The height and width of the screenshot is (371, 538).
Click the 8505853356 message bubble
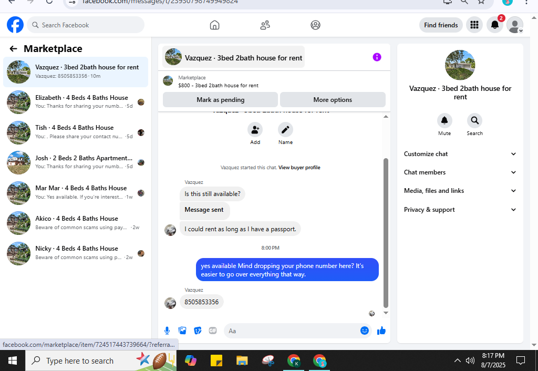point(201,302)
